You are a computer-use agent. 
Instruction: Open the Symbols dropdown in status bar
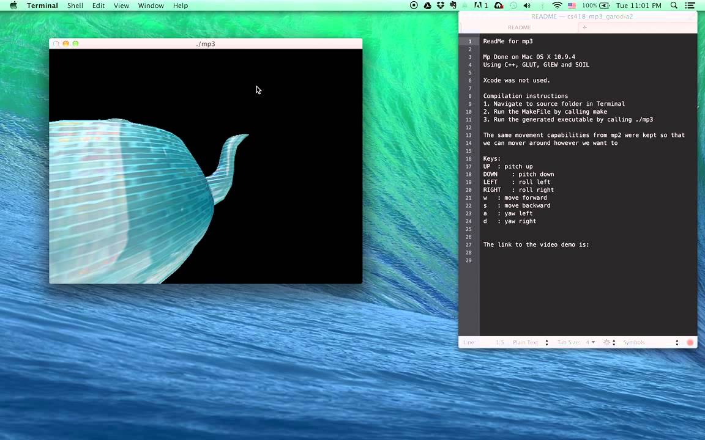650,342
